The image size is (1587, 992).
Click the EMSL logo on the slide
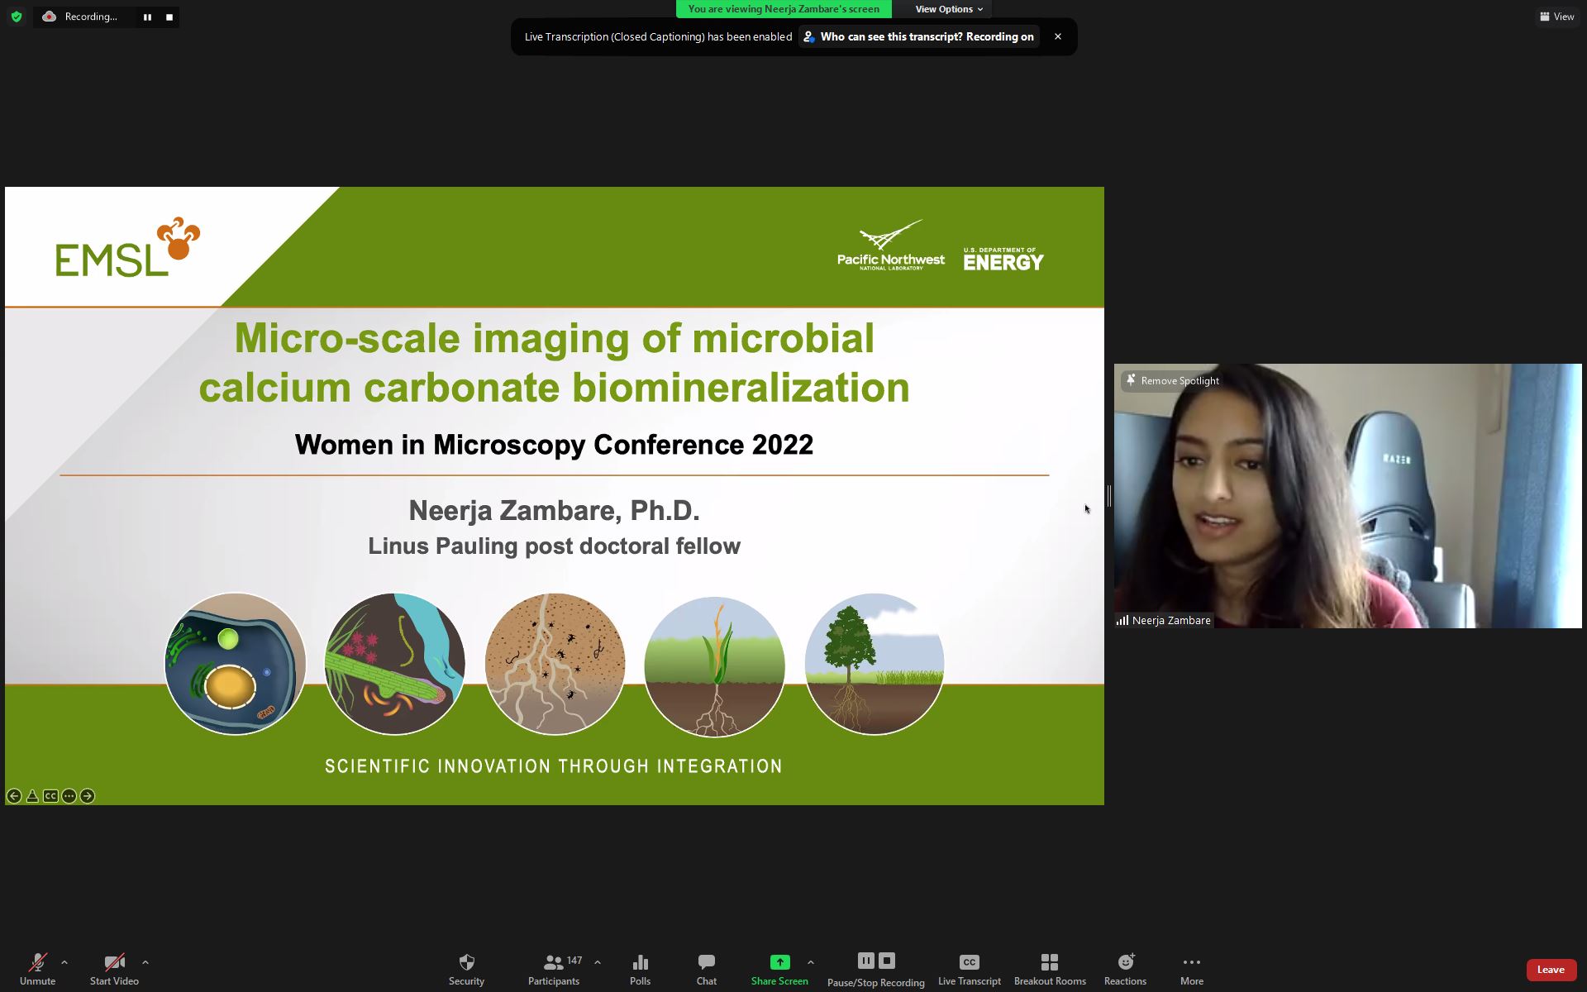coord(127,247)
